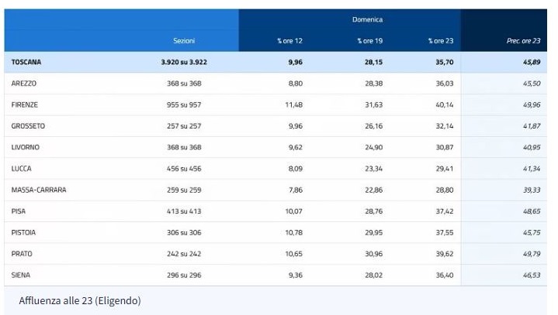This screenshot has width=558, height=315.
Task: Select the PRATO province name
Action: (22, 254)
